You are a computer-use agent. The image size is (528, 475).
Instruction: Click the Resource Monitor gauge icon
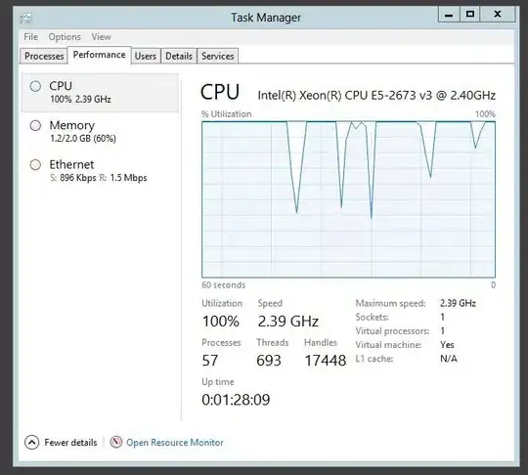[115, 442]
